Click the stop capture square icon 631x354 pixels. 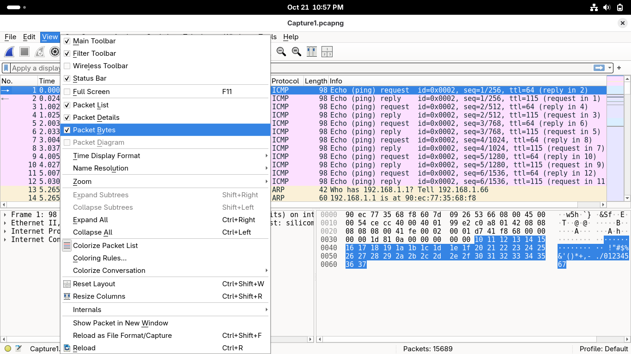(24, 52)
